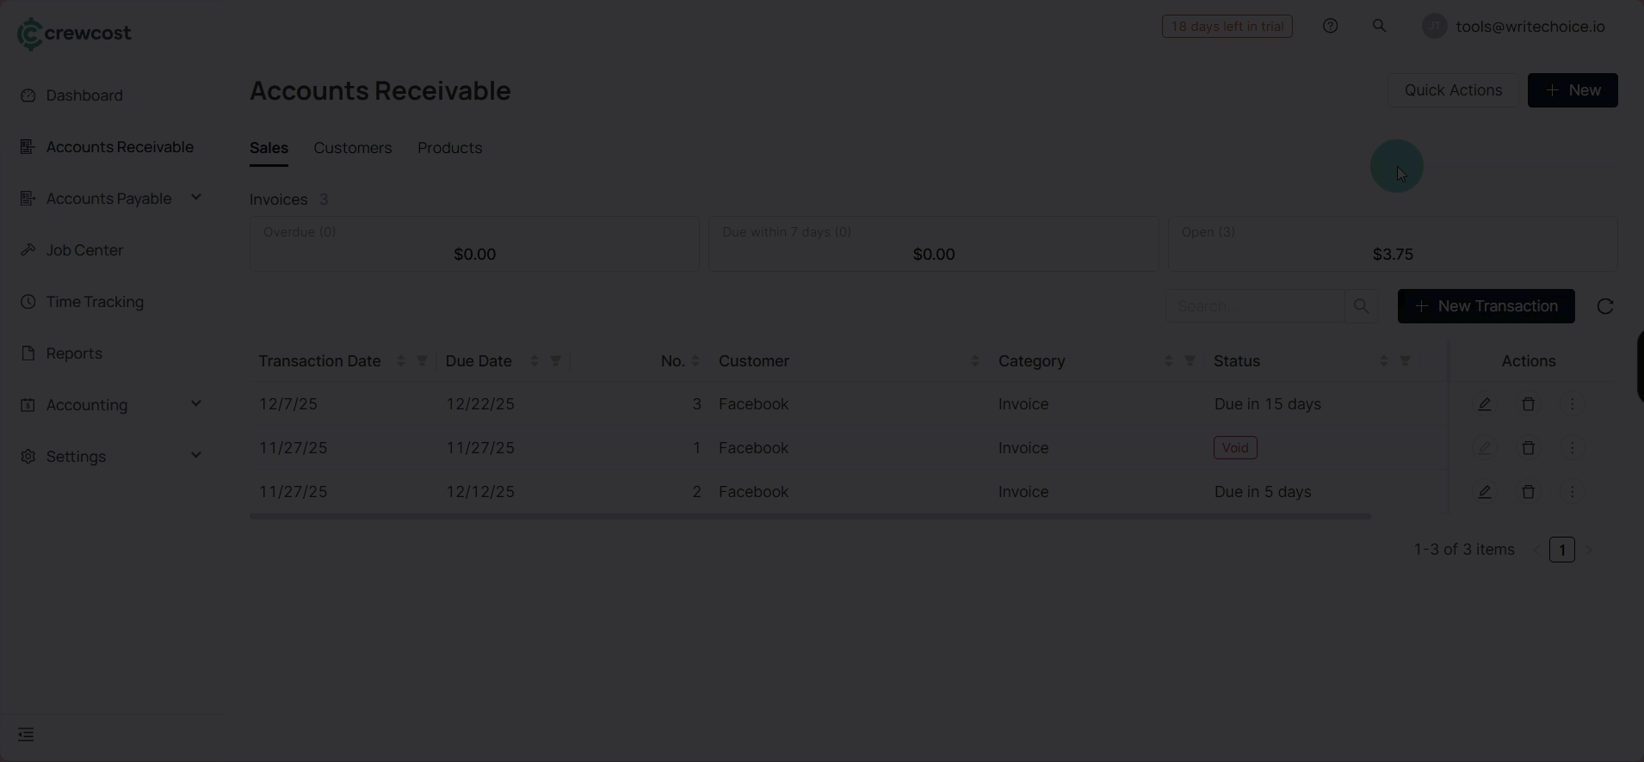Click the refresh icon beside New Transaction
Screen dimensions: 1644x762
point(1604,306)
